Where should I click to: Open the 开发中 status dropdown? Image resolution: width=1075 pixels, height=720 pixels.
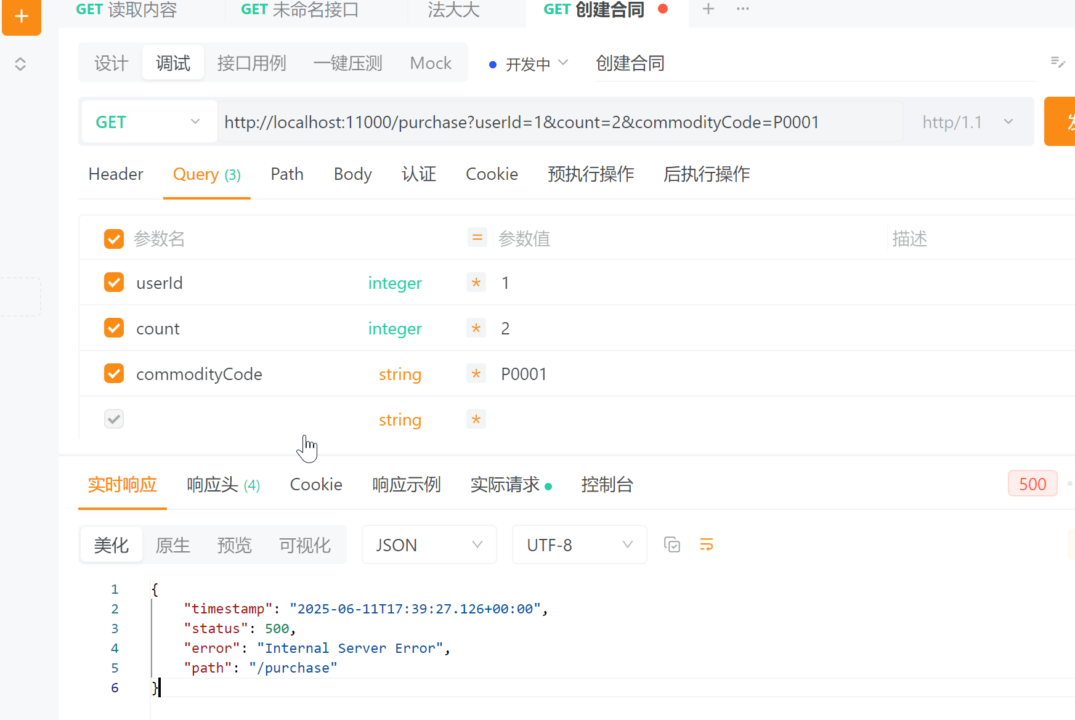pos(528,64)
